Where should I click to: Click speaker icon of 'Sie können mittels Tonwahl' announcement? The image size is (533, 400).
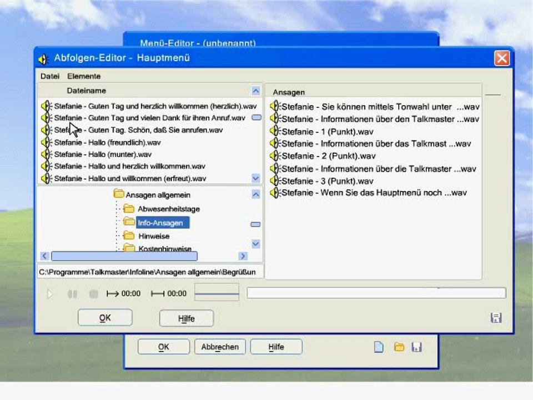coord(275,107)
